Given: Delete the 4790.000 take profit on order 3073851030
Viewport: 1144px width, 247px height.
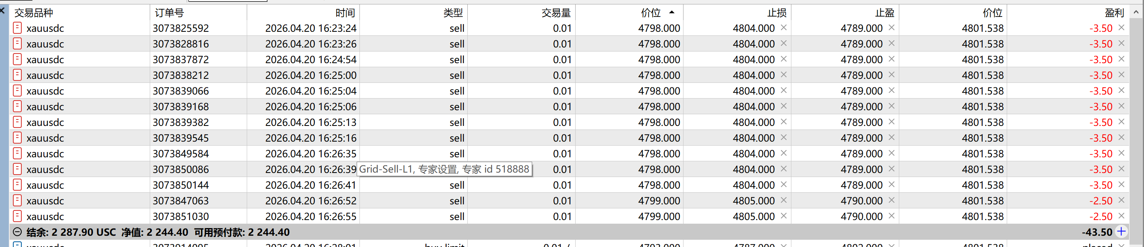Looking at the screenshot, I should click(x=891, y=216).
